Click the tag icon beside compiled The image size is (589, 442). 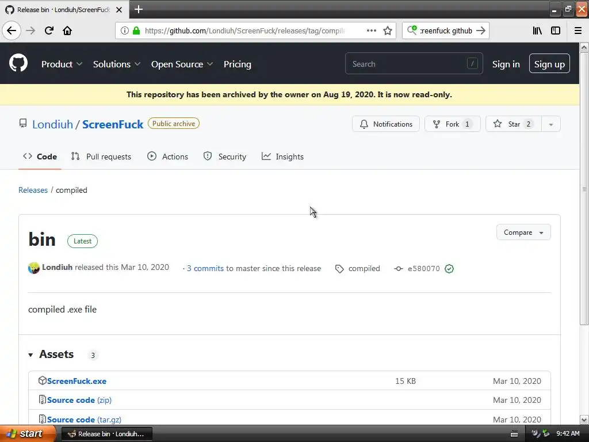339,269
